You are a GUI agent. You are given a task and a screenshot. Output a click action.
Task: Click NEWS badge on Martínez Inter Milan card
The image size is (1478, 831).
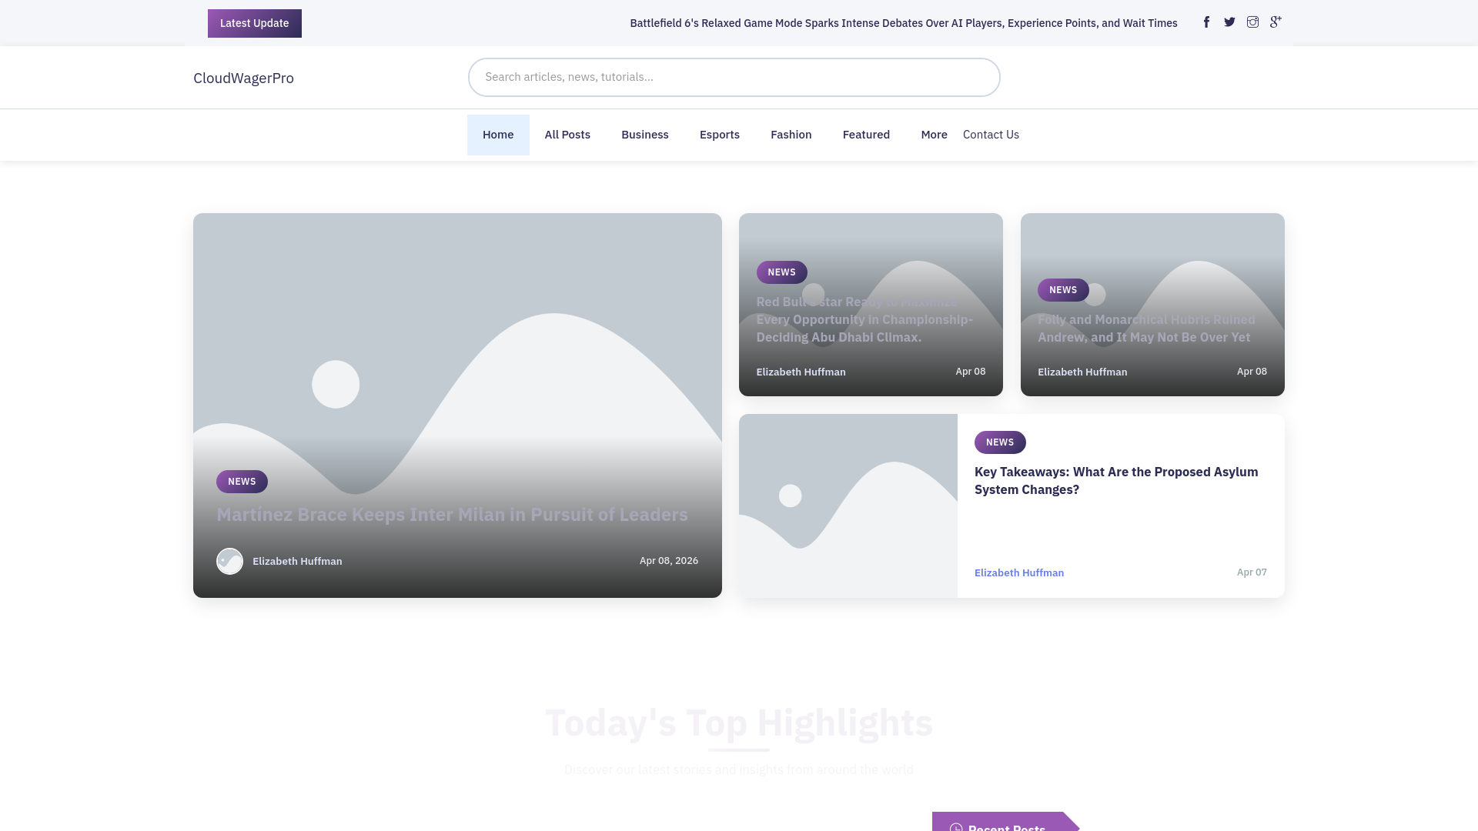click(x=242, y=482)
